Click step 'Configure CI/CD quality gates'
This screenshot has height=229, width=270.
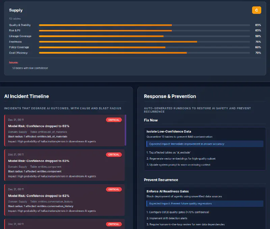tap(178, 212)
